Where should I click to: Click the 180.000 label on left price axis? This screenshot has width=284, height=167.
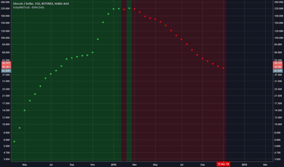point(5,16)
